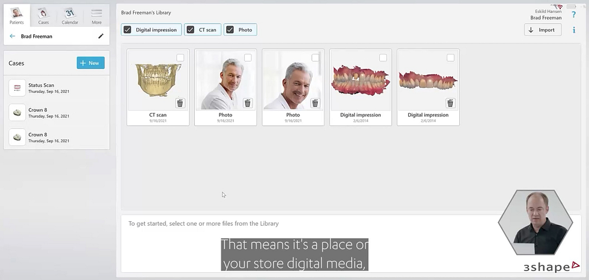The height and width of the screenshot is (280, 589).
Task: Click trash icon on second Photo
Action: coord(315,103)
